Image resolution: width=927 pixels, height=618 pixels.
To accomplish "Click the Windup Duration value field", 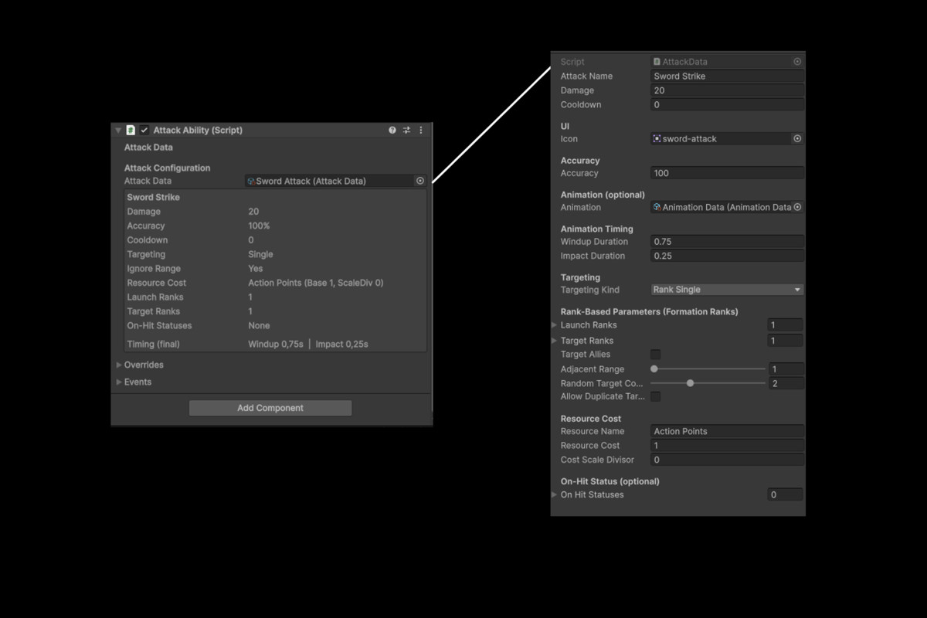I will (x=726, y=241).
